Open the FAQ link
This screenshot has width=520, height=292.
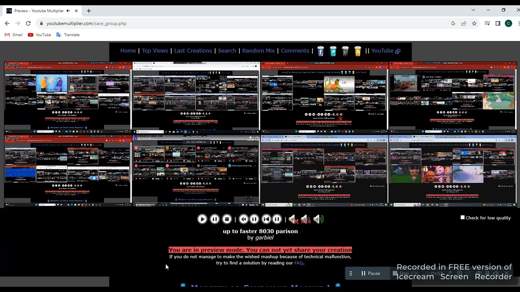299,263
